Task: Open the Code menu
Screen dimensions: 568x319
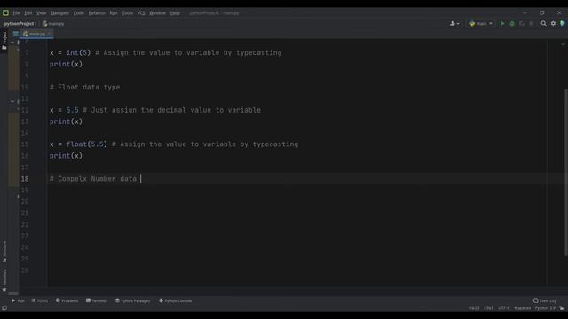Action: pos(79,13)
